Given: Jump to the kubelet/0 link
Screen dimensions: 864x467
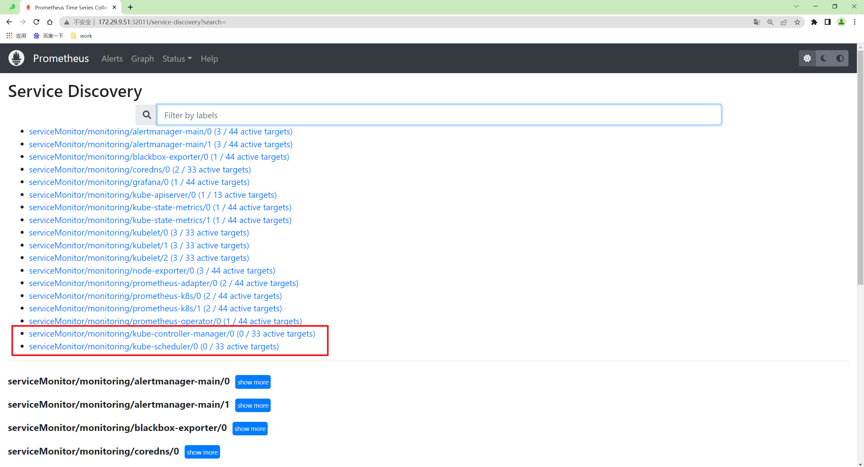Looking at the screenshot, I should (x=139, y=232).
